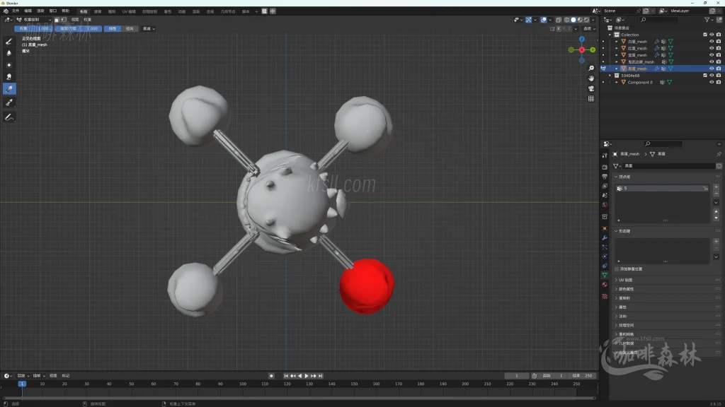
Task: Switch to the UV 编辑 workspace tab
Action: (x=129, y=11)
